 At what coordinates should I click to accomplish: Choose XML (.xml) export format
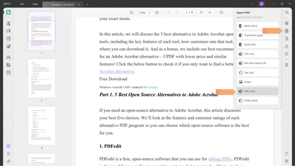click(258, 91)
